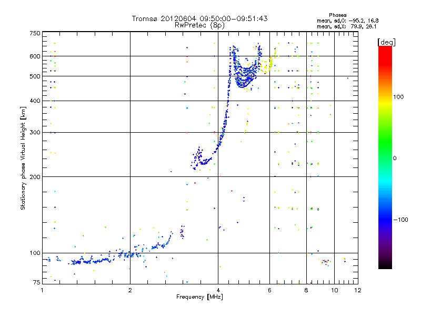This screenshot has width=421, height=316.
Task: Click the subtitle 'RwPretec (8p)'
Action: 199,25
